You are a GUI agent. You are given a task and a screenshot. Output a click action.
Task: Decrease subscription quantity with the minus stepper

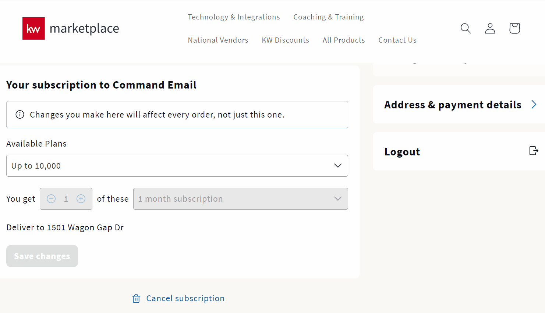[x=51, y=199]
